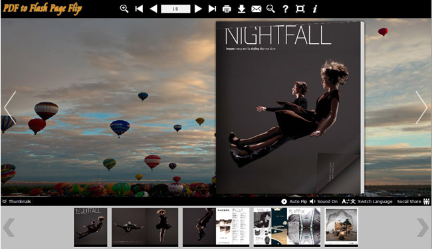Share via email envelope icon
Screen dimensions: 432x249
[257, 9]
